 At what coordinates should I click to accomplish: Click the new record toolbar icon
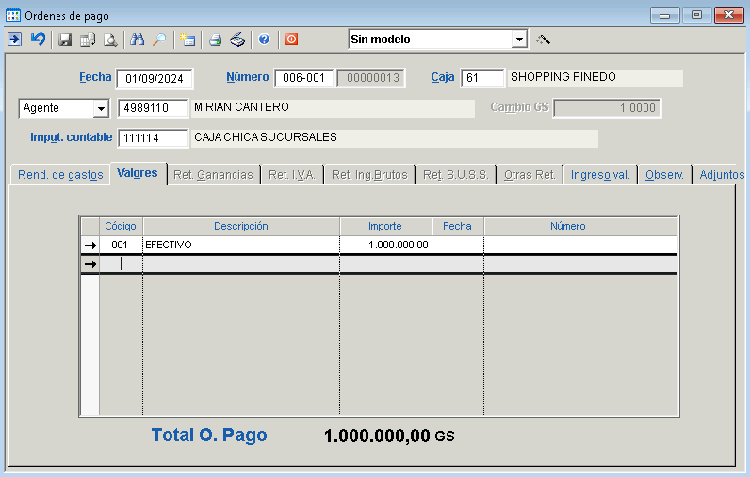point(187,40)
